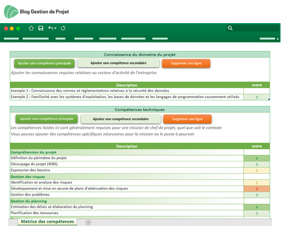Add a new sheet with plus icon
The height and width of the screenshot is (231, 289).
click(x=88, y=223)
